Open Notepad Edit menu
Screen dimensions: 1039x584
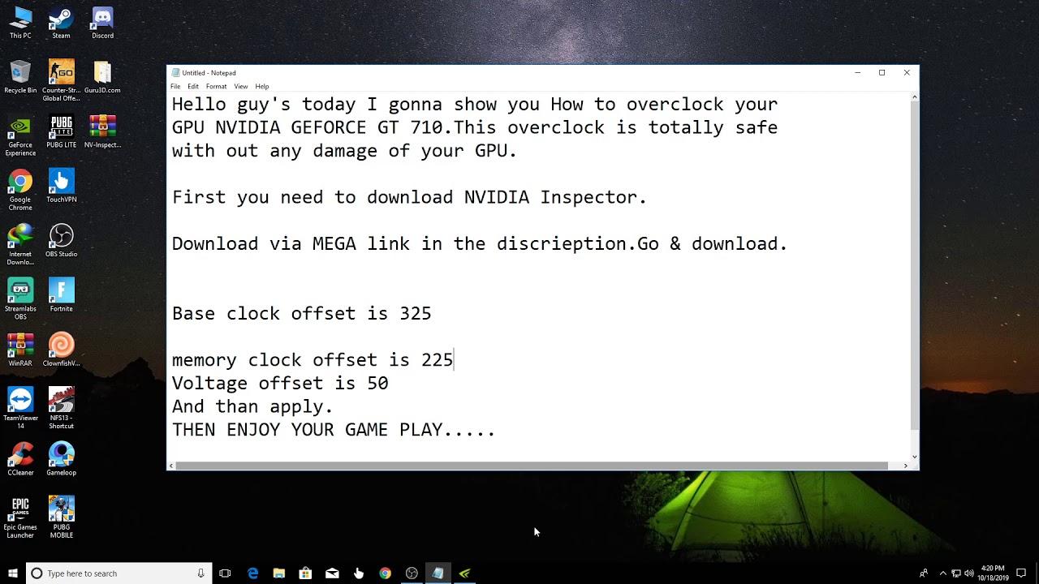click(193, 86)
